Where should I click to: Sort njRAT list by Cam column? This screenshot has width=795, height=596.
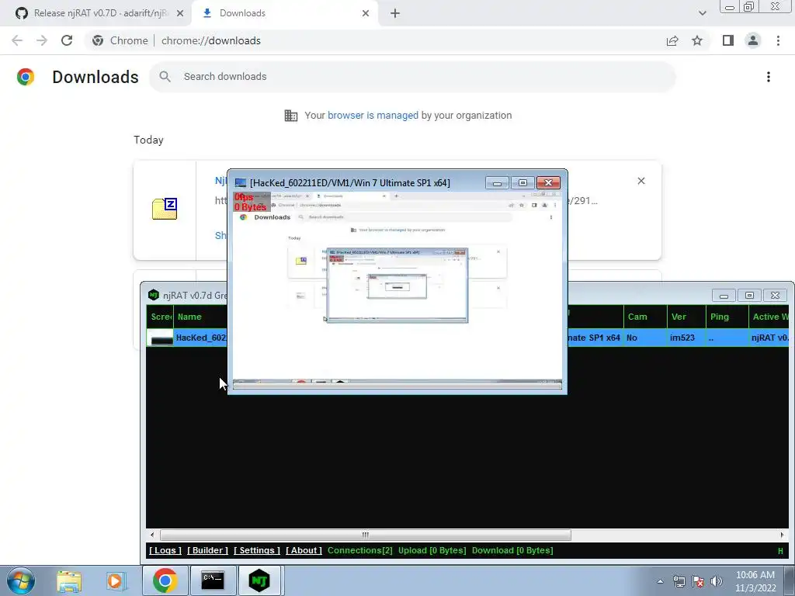click(x=645, y=317)
